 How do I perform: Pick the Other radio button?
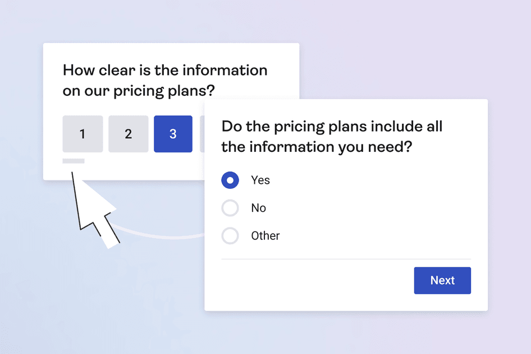[230, 236]
